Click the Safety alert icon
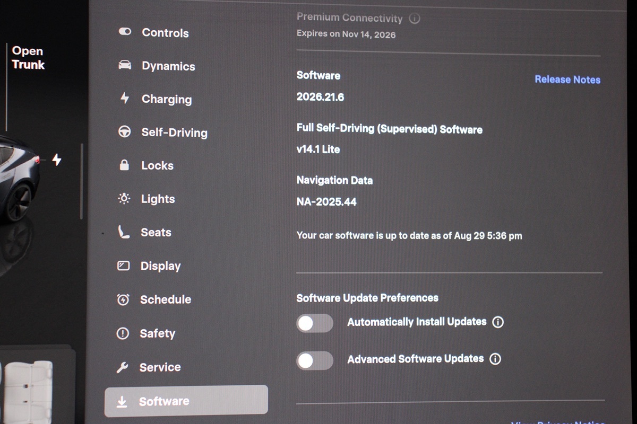637x424 pixels. 123,333
